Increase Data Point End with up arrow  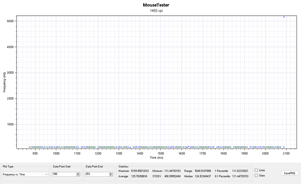[111, 173]
